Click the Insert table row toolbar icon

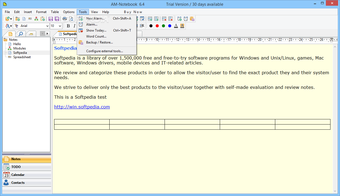tap(150, 19)
